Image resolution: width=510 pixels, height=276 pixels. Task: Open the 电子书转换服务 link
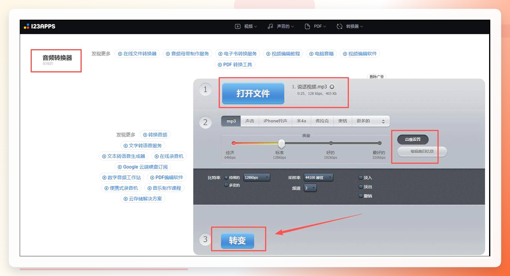[x=238, y=54]
